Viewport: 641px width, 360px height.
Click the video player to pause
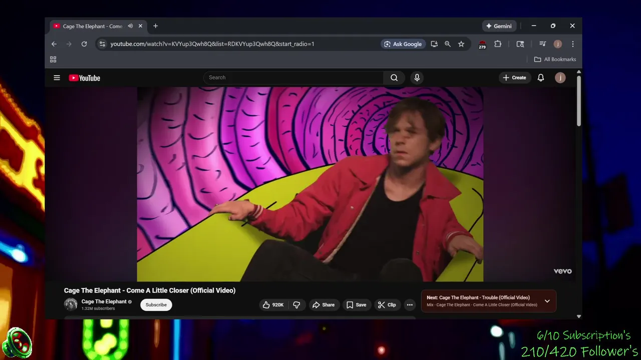click(x=310, y=184)
